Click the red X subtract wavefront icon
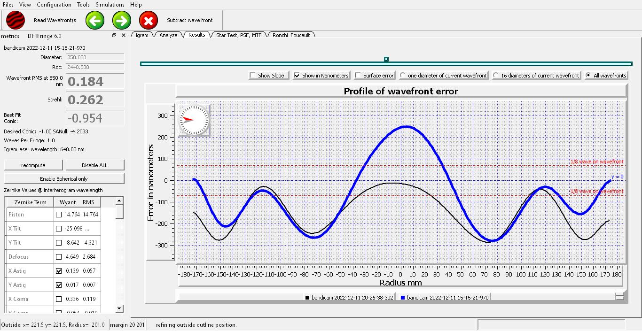This screenshot has height=331, width=642. (149, 20)
